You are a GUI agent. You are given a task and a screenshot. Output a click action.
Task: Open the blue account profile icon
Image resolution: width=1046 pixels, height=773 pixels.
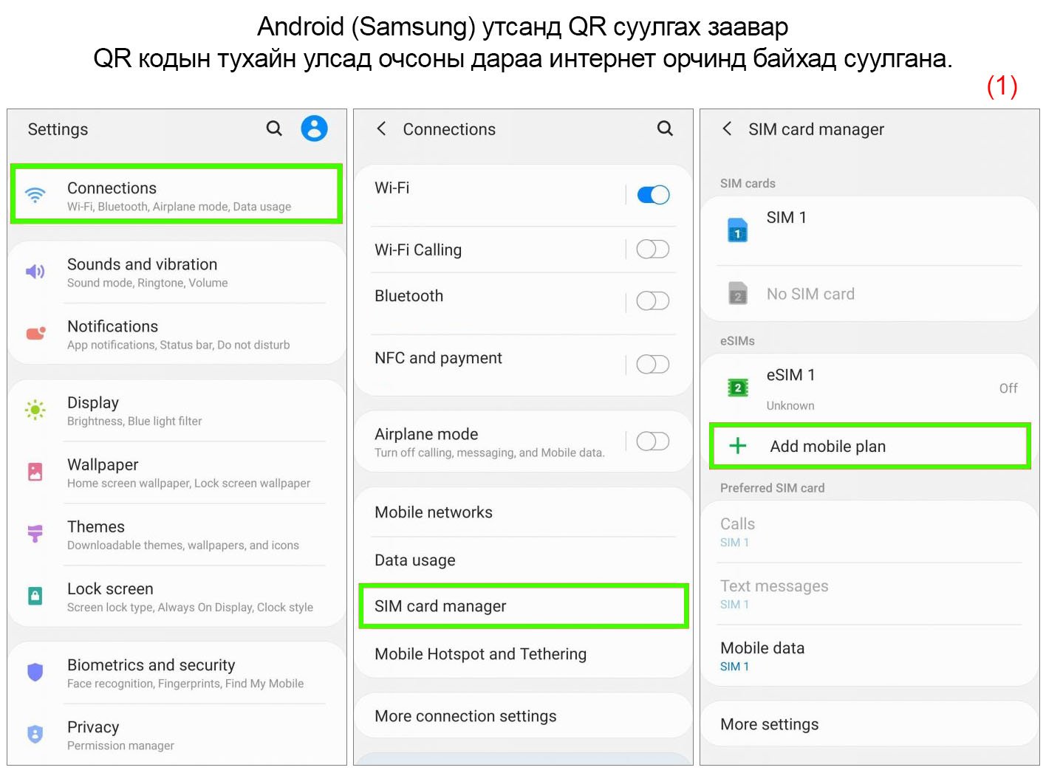click(314, 128)
